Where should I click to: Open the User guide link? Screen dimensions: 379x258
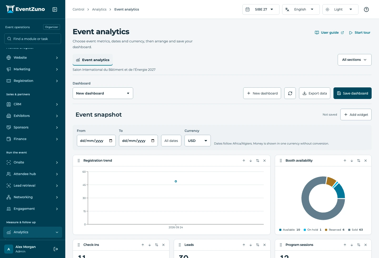click(x=329, y=33)
